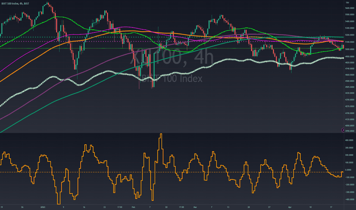Select the 4050.0000 price scale label

350,126
